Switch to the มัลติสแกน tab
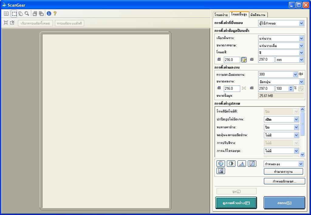 click(258, 15)
